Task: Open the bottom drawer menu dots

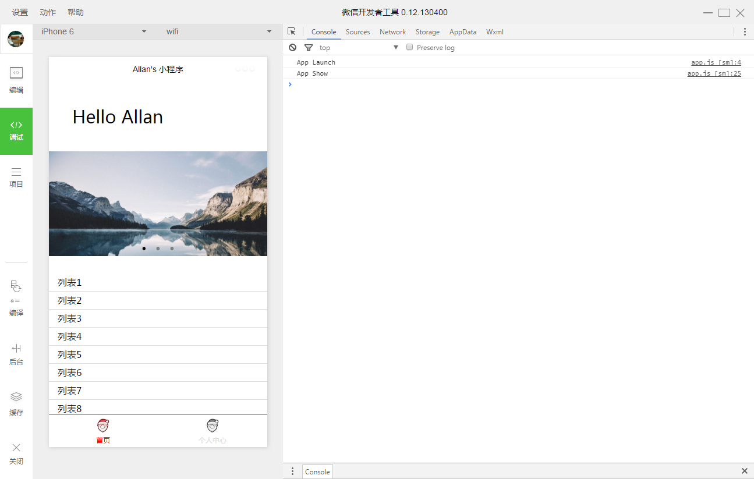Action: click(292, 471)
